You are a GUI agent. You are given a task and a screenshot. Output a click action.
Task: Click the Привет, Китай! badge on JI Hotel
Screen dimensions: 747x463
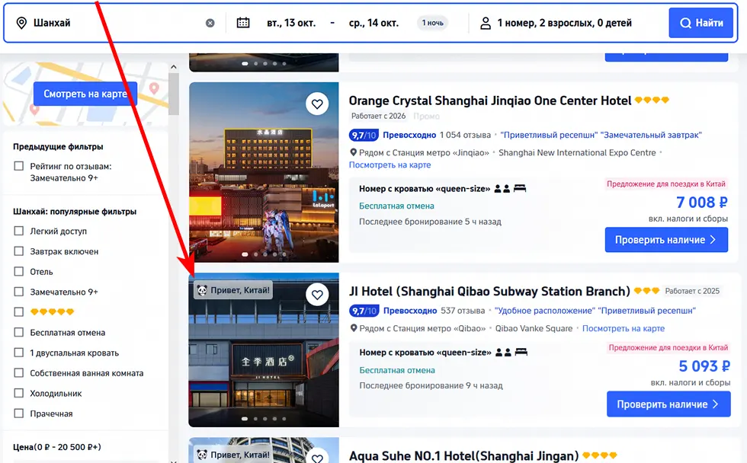[x=233, y=290]
